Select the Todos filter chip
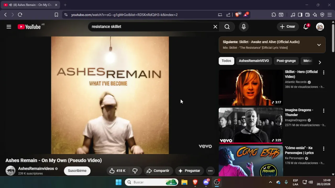This screenshot has height=188, width=335. 226,61
